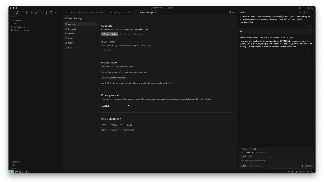Click the ports indicator showing 0
The height and width of the screenshot is (182, 324).
click(27, 172)
